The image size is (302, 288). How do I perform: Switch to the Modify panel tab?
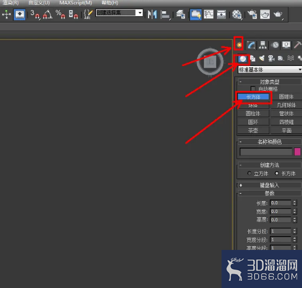(251, 45)
